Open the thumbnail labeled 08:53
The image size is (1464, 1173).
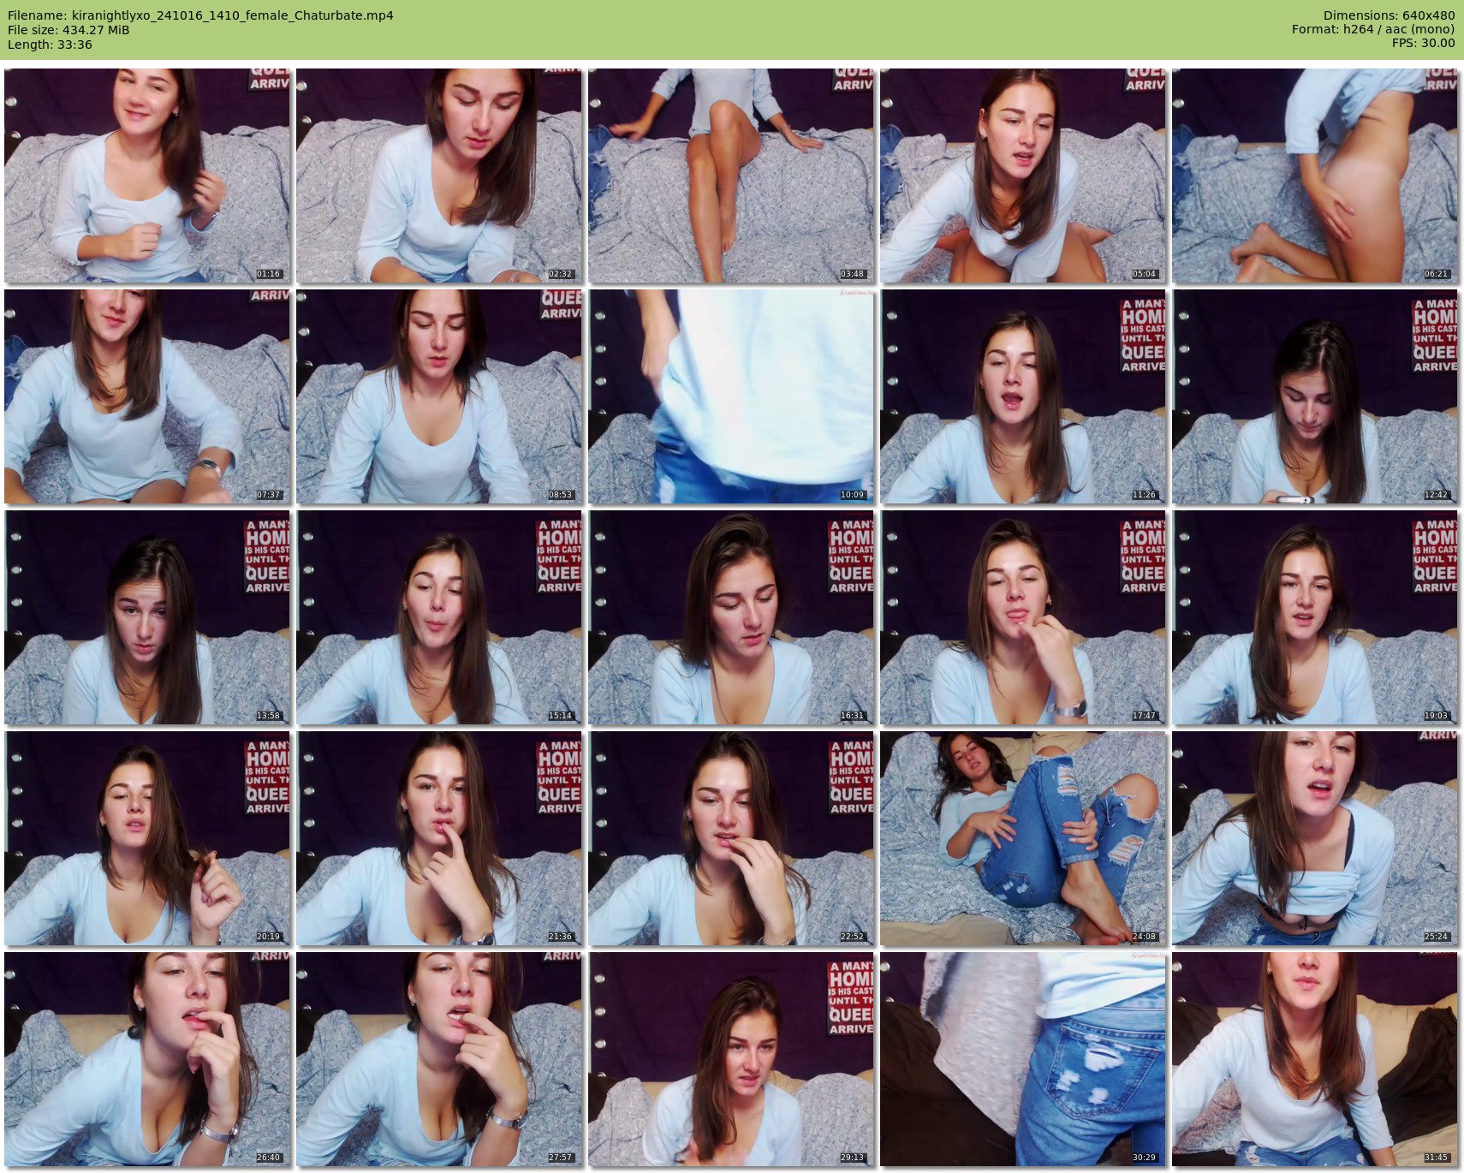click(439, 396)
